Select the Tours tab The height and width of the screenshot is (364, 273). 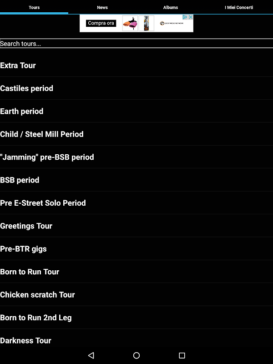pos(34,7)
